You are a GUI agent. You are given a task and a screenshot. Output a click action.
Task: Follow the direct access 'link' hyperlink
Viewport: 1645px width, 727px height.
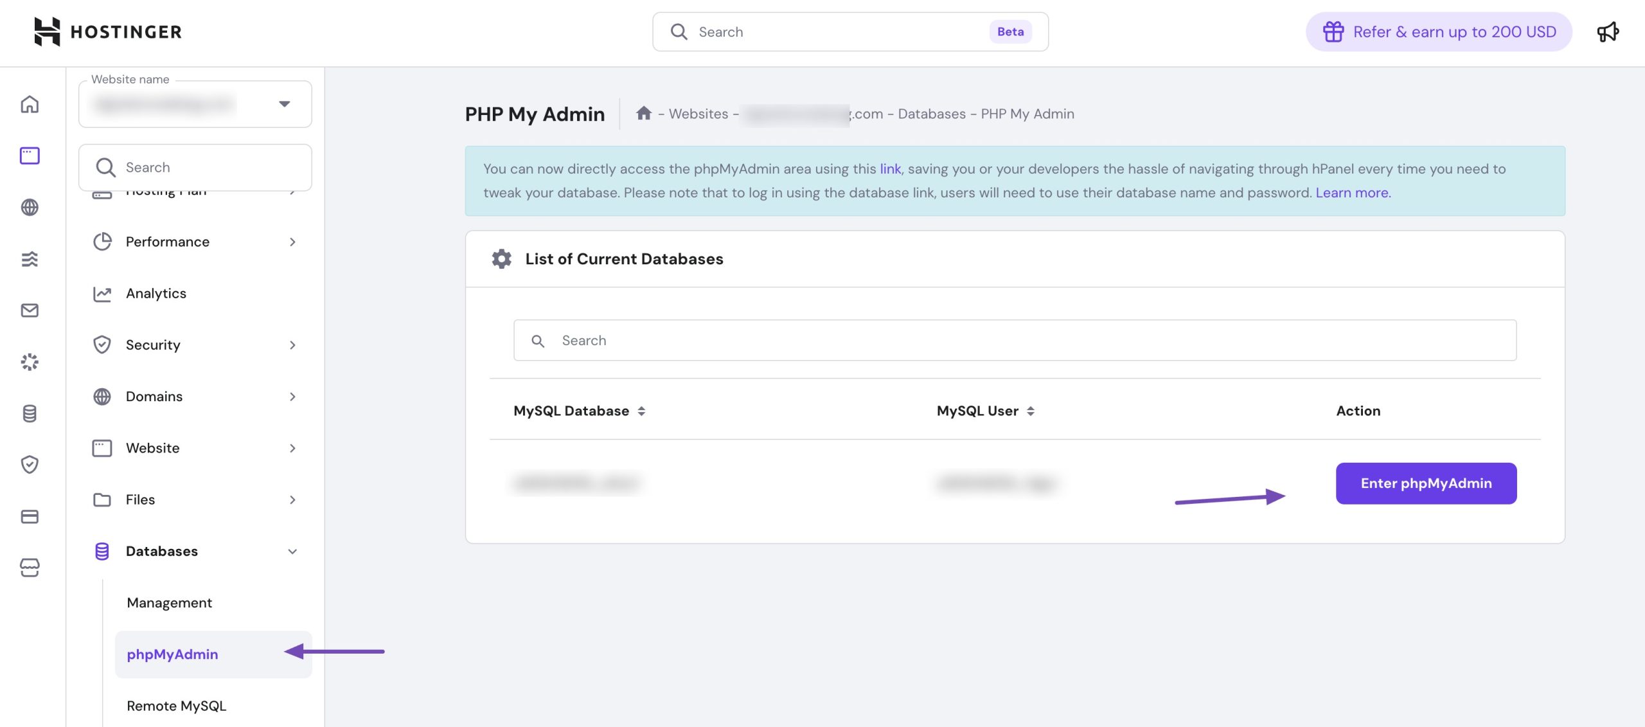890,169
